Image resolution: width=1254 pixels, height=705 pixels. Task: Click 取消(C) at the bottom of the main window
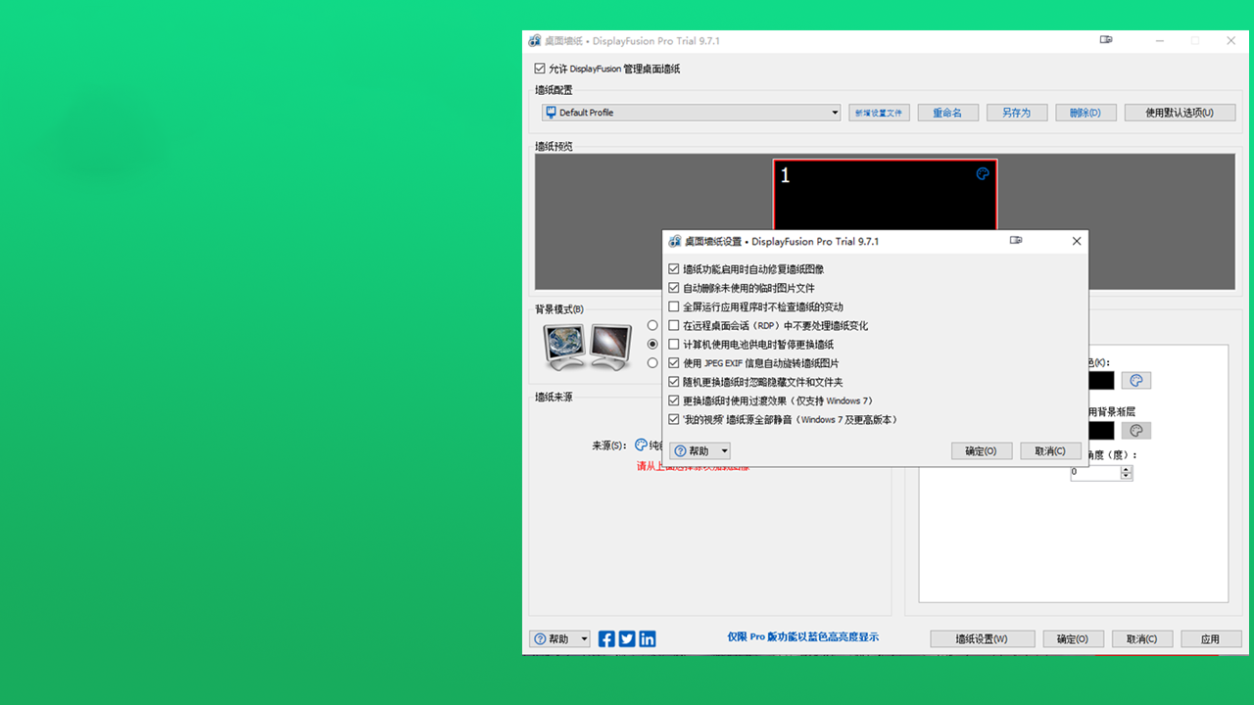[x=1142, y=638]
